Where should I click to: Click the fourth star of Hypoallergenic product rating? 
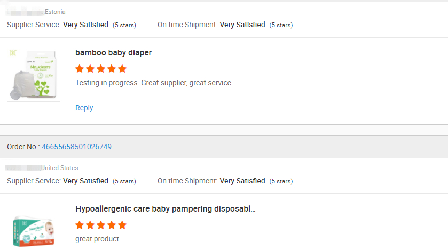[112, 225]
